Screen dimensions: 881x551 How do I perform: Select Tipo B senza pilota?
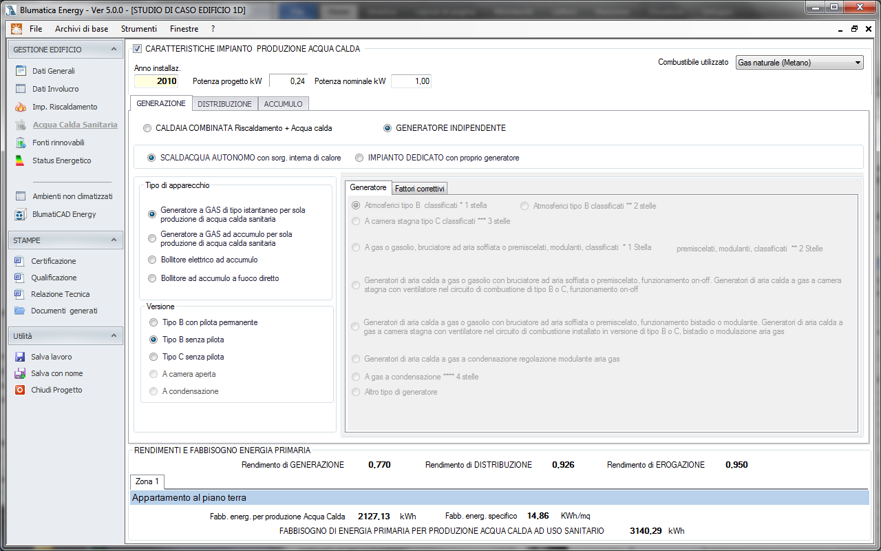pyautogui.click(x=153, y=340)
